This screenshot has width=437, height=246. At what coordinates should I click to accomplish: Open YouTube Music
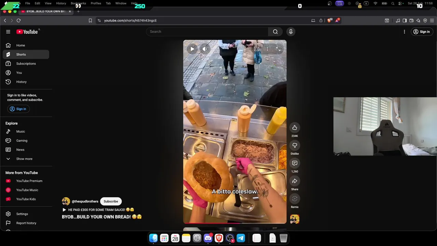point(26,190)
